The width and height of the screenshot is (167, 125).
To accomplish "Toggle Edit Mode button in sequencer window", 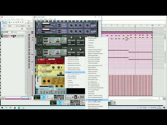I will [5, 22].
